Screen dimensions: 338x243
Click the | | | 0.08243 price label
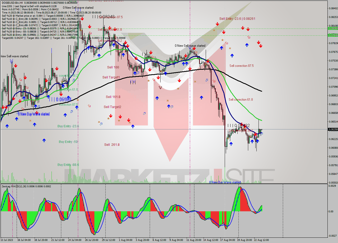click(x=103, y=17)
